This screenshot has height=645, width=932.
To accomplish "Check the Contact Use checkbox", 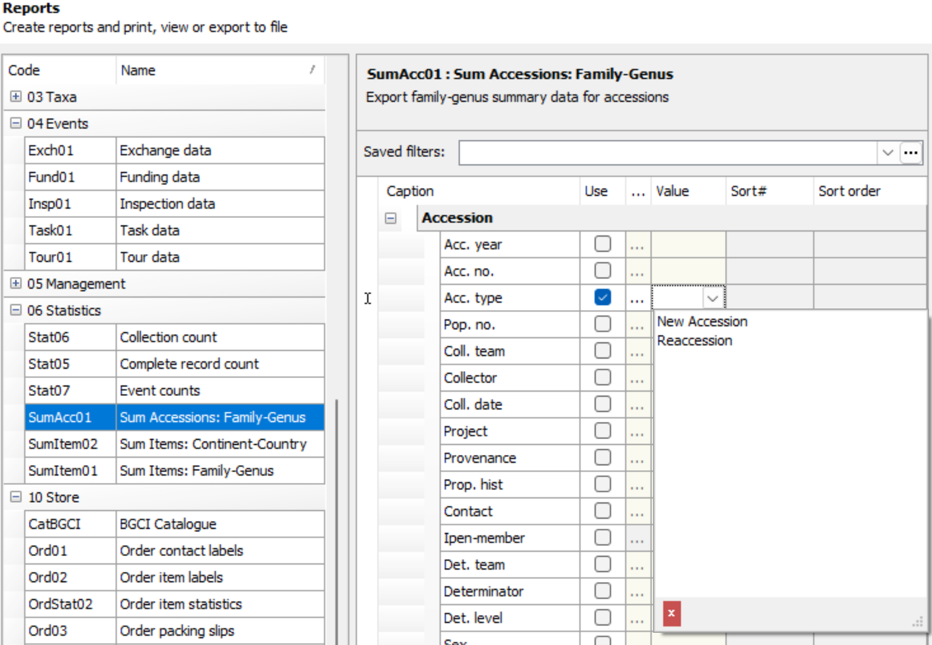I will click(602, 511).
